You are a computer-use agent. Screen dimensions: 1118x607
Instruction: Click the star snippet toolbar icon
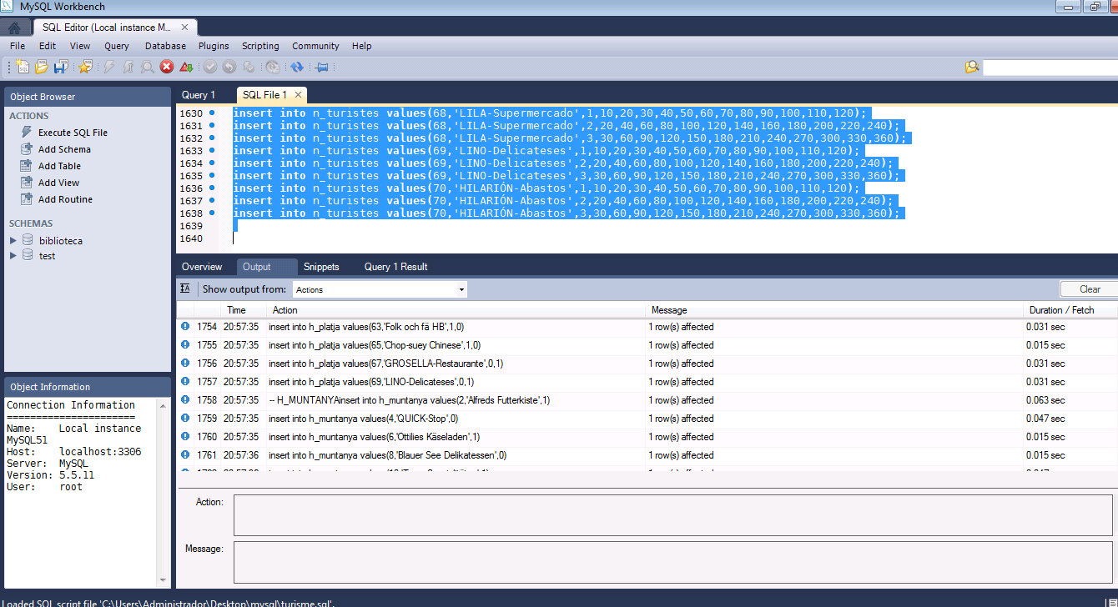(x=85, y=68)
